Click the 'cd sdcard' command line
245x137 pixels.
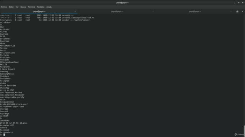pos(5,22)
